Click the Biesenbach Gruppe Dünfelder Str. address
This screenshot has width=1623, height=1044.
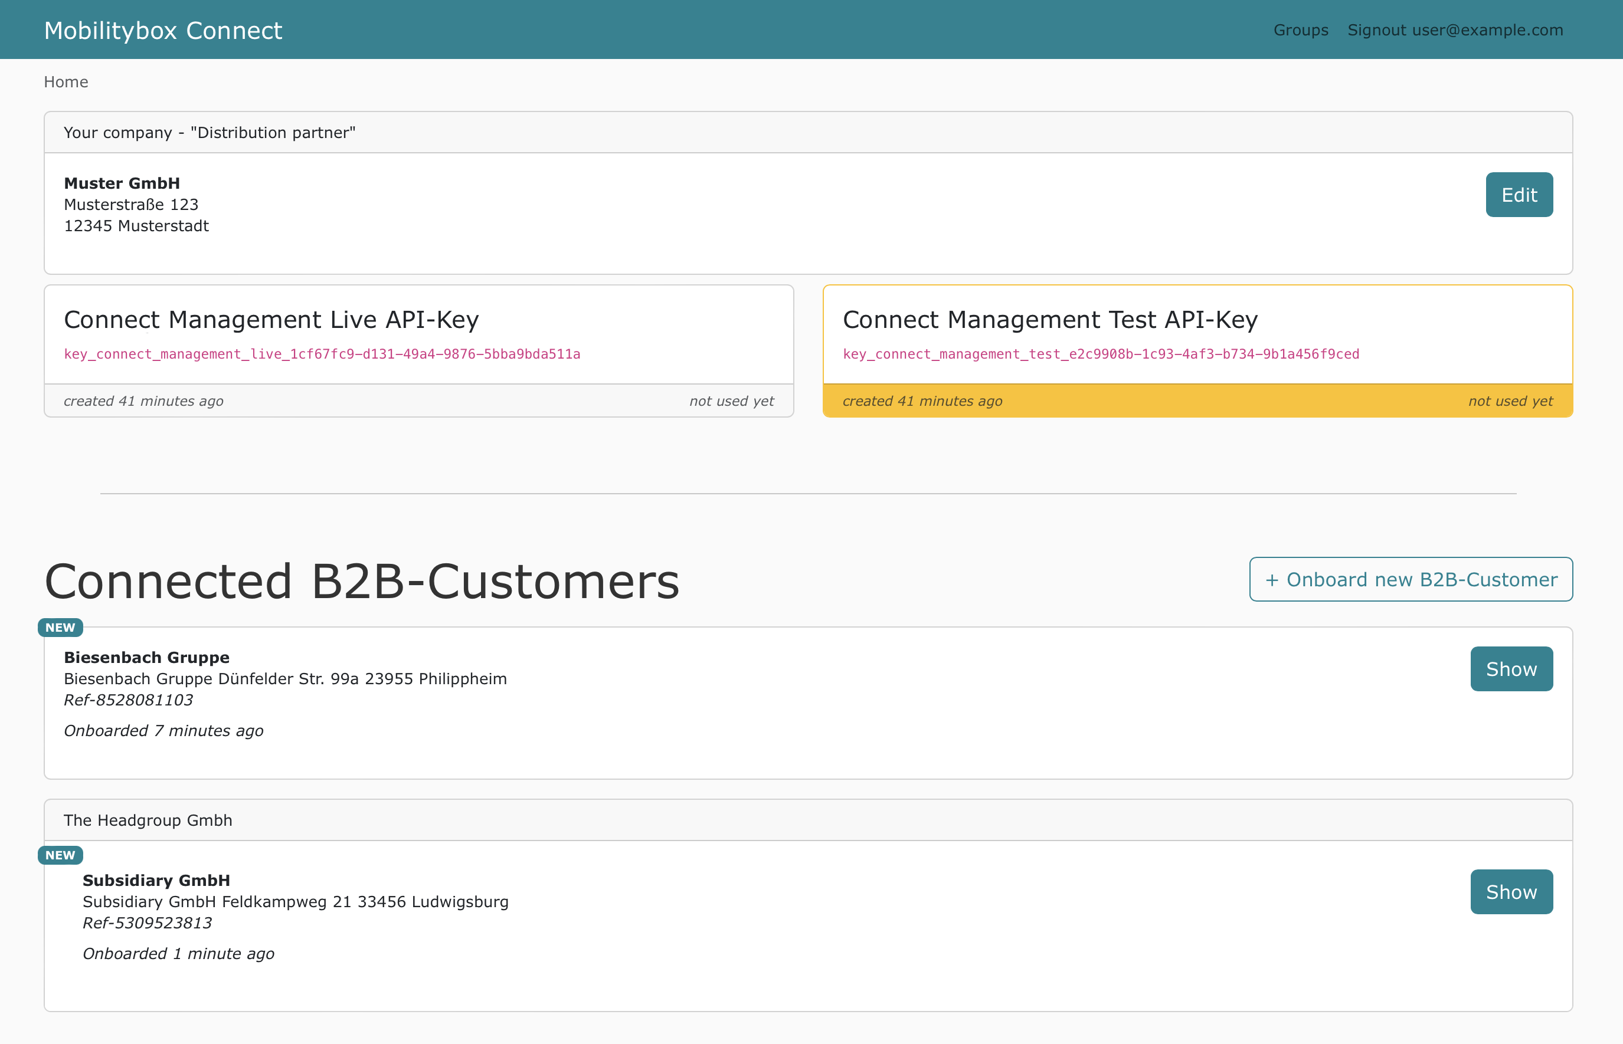[286, 678]
